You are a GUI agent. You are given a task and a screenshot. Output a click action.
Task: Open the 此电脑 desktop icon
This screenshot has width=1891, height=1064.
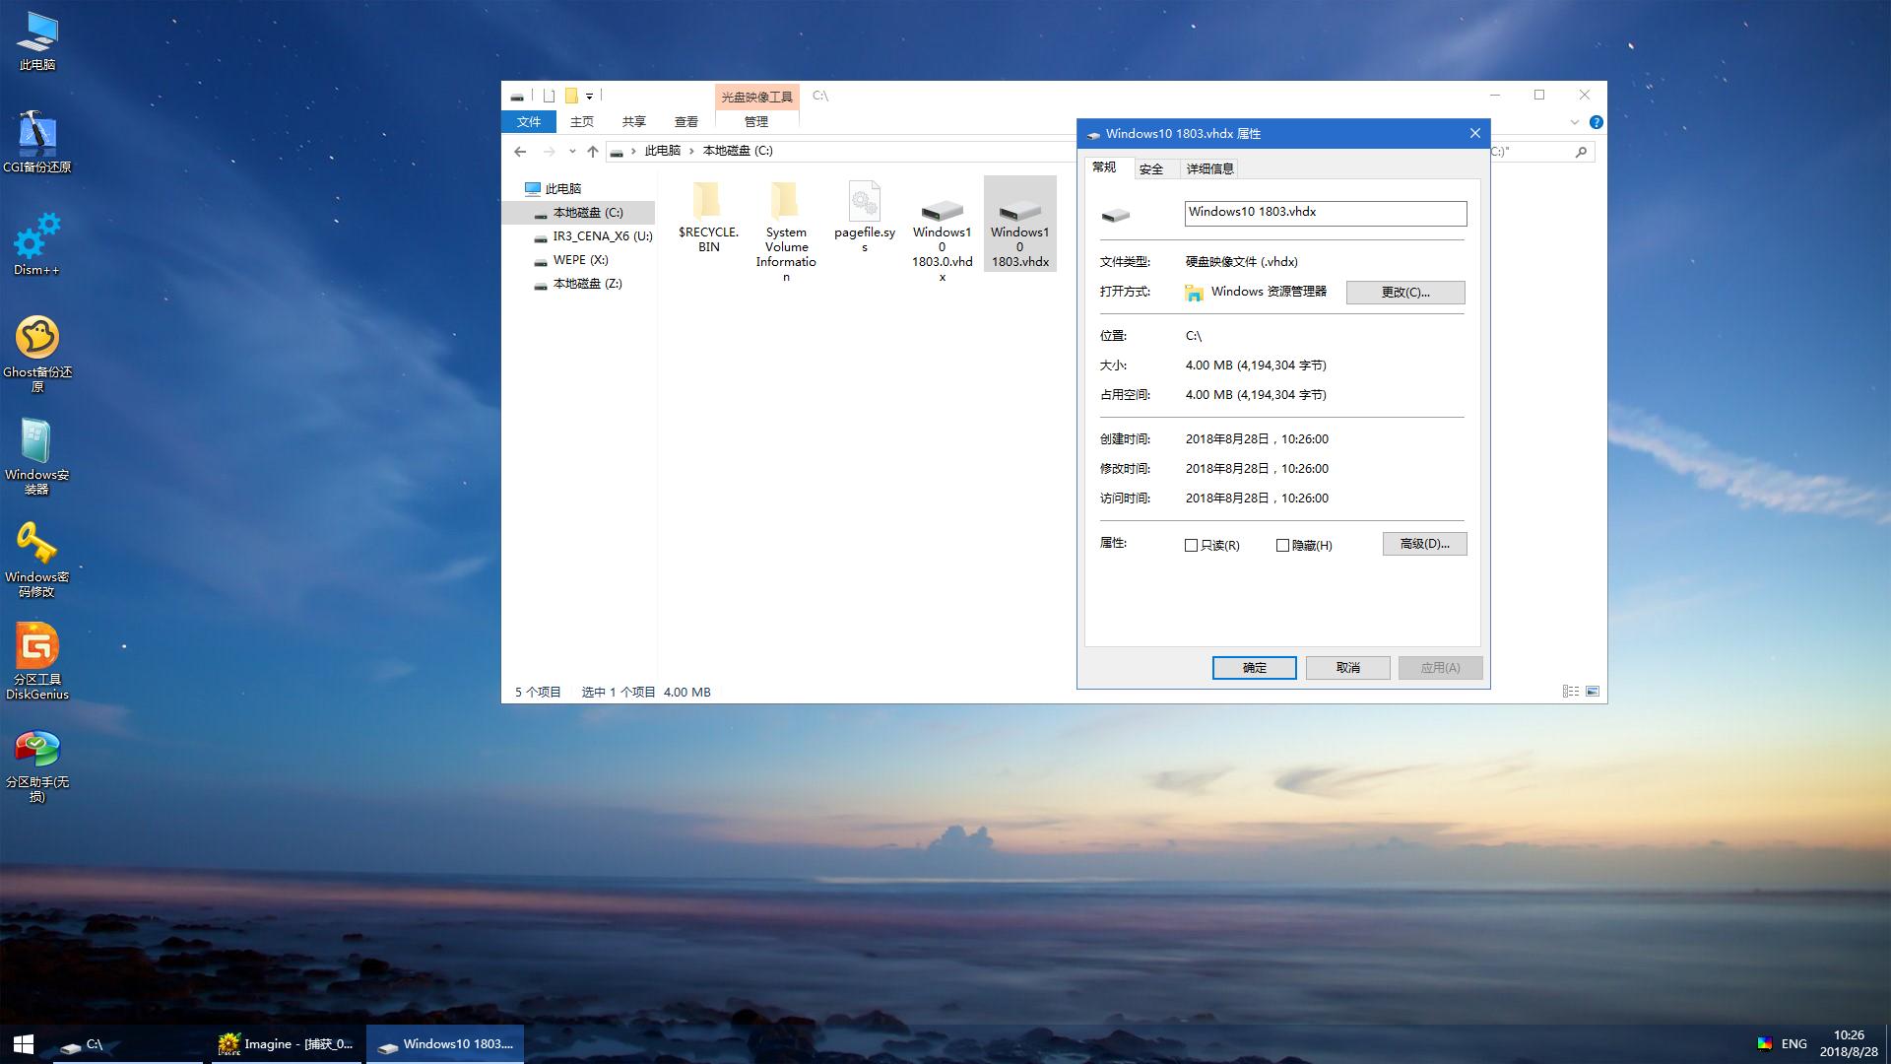click(37, 41)
